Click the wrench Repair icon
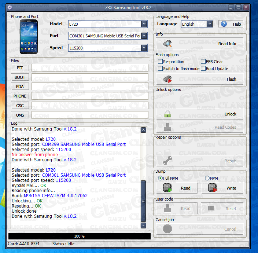This screenshot has height=253, width=258. [167, 161]
